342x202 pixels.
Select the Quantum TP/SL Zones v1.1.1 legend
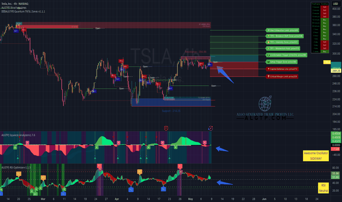(23, 12)
